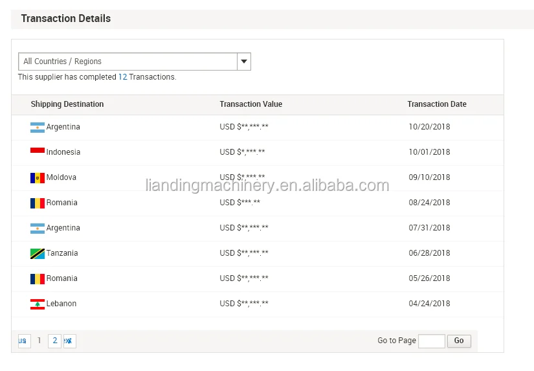Click the 12 transactions count link
The image size is (534, 371).
click(x=122, y=77)
